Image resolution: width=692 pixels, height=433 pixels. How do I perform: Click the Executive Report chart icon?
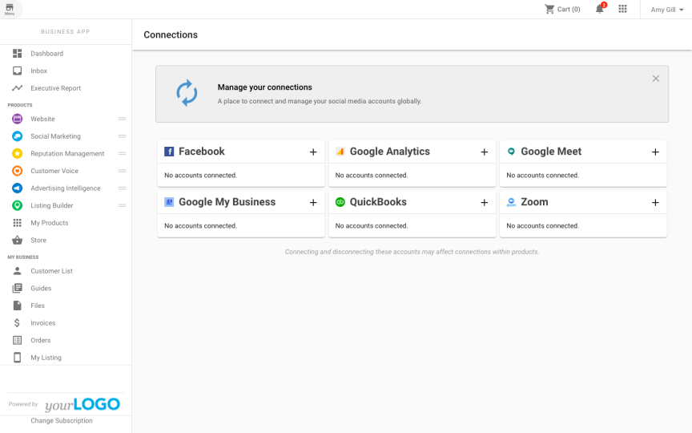point(17,88)
